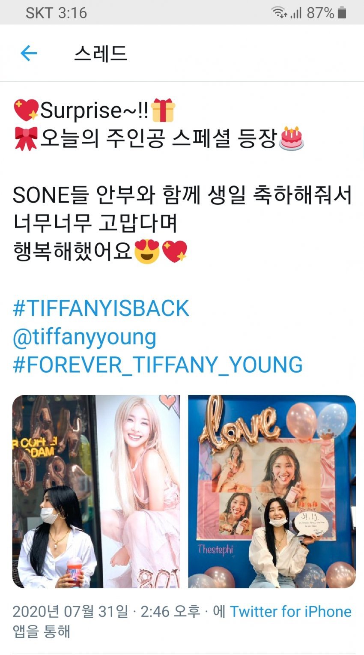Tap the red ribbon bow emoji
364x655 pixels.
[26, 138]
